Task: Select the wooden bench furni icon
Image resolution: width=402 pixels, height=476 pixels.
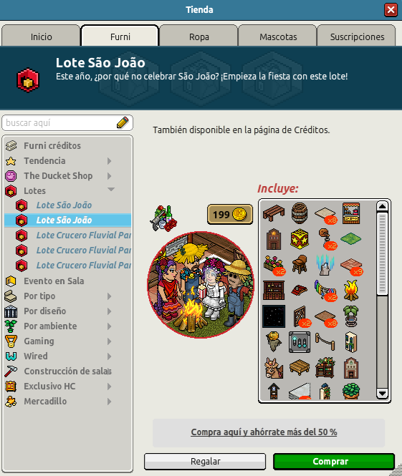Action: coord(274,213)
